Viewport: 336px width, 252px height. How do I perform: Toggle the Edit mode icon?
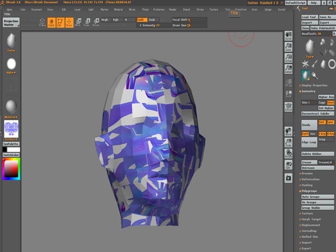[60, 23]
